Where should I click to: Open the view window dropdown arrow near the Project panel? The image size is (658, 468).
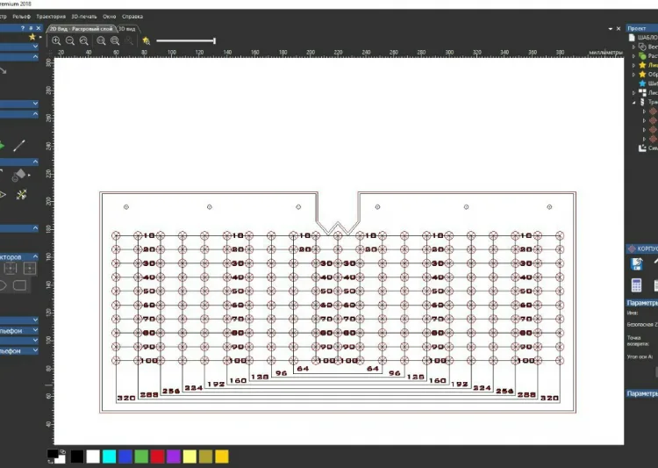coord(610,29)
